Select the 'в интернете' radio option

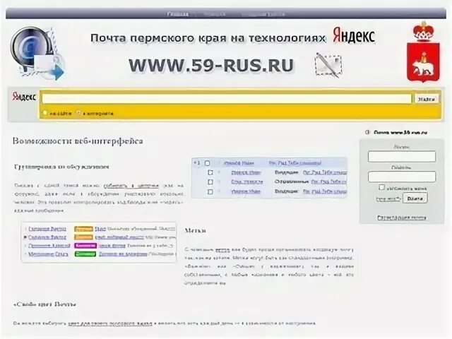coord(78,113)
